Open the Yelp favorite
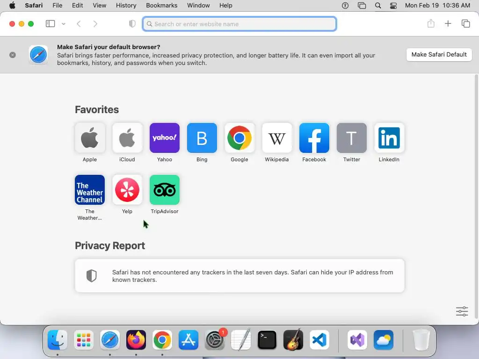479x359 pixels. tap(127, 190)
